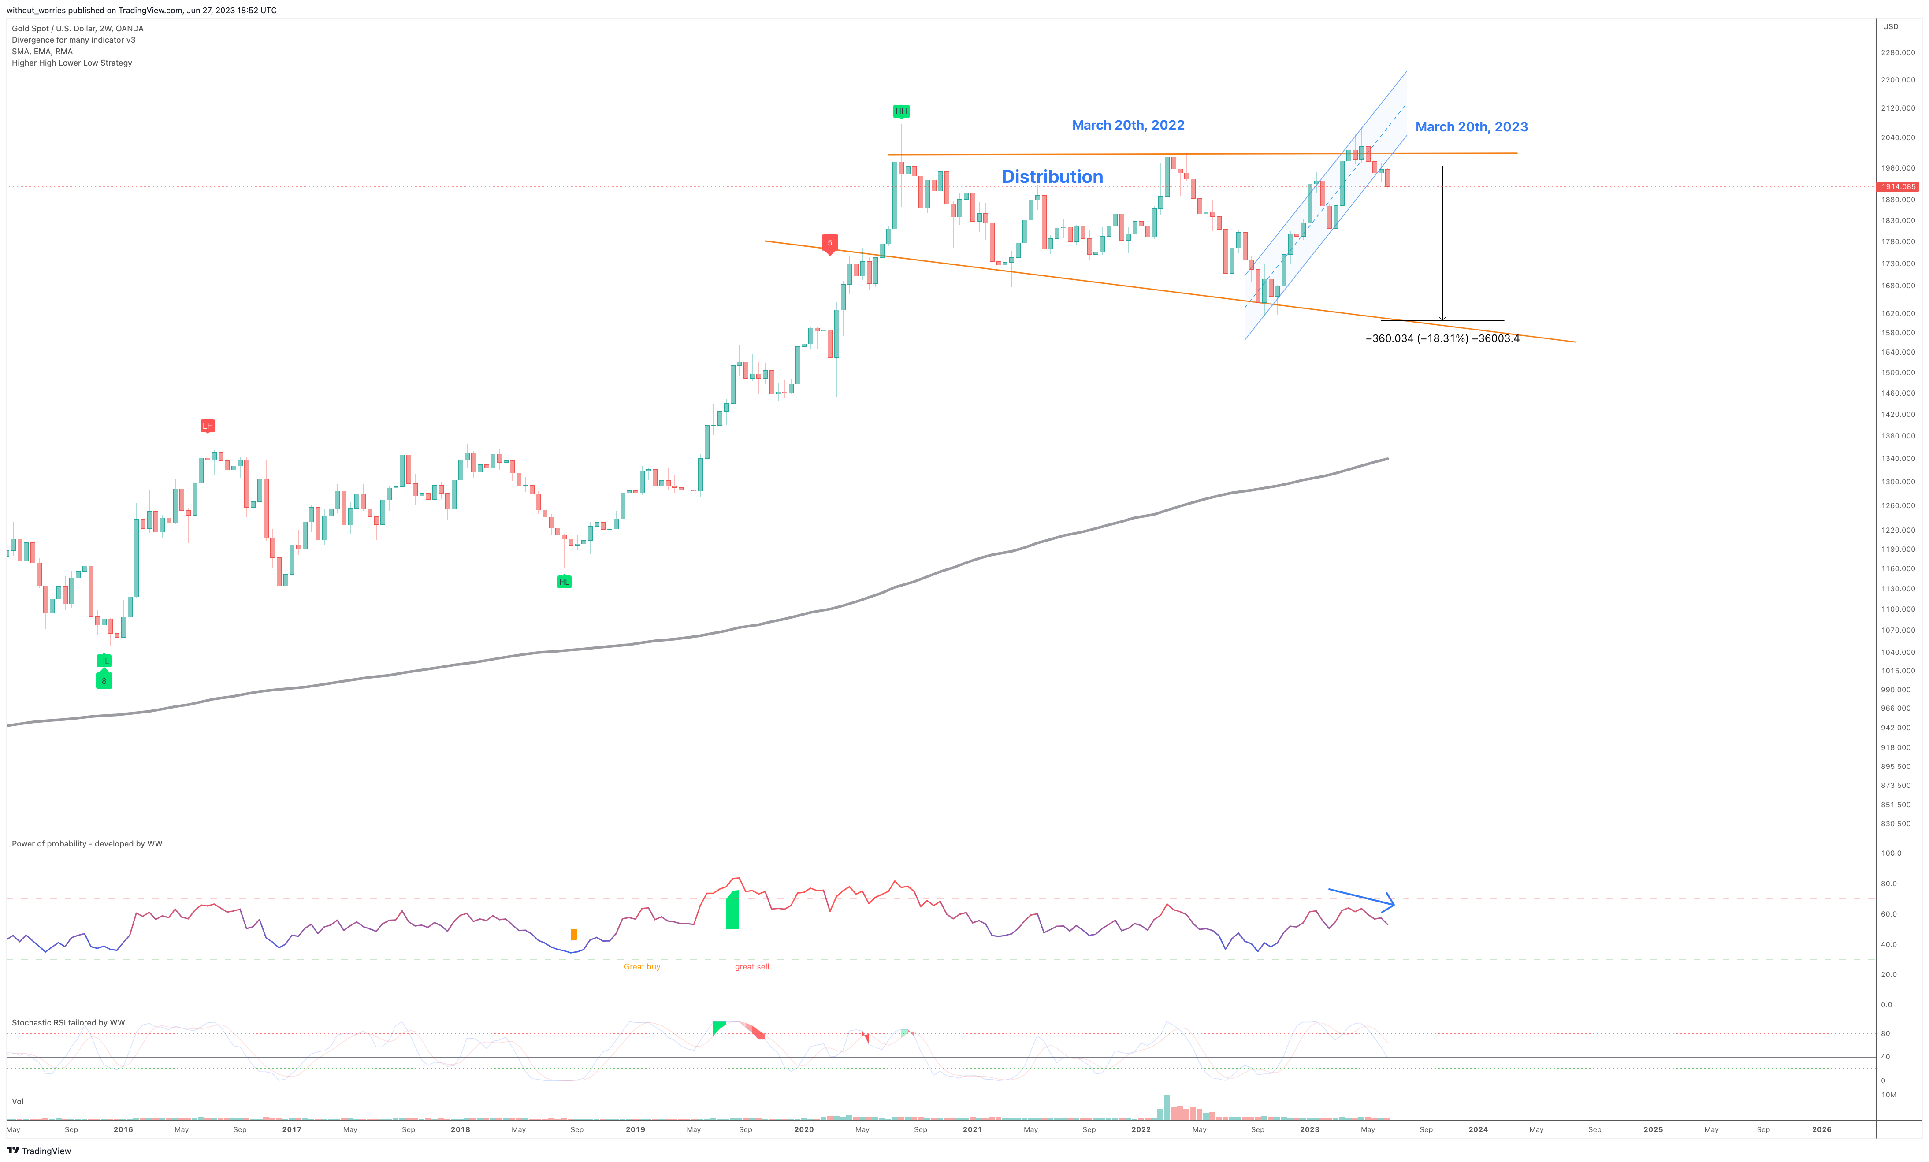Click the Stochastic RSI tailored by WW title
1929x1162 pixels.
click(68, 1023)
